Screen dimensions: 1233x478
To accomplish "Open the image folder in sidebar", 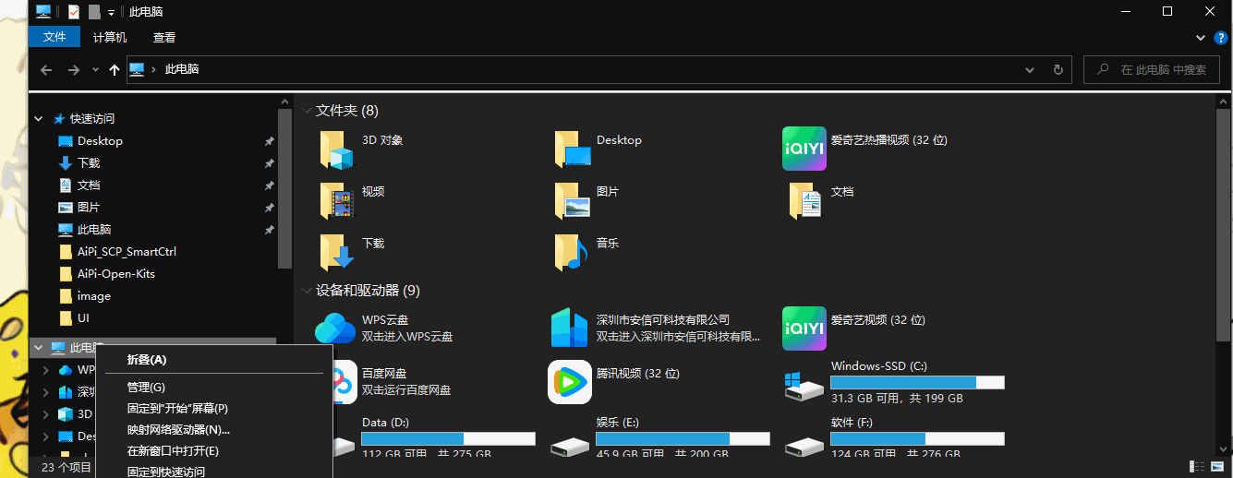I will click(x=94, y=296).
